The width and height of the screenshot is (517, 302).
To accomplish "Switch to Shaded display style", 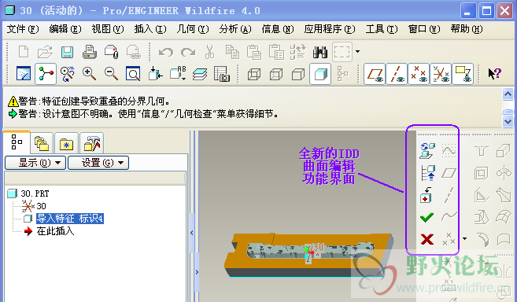I will point(320,74).
